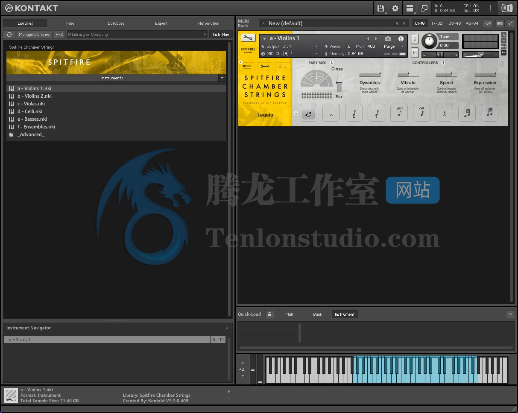Solo the Violins 1 instrument

(x=414, y=38)
